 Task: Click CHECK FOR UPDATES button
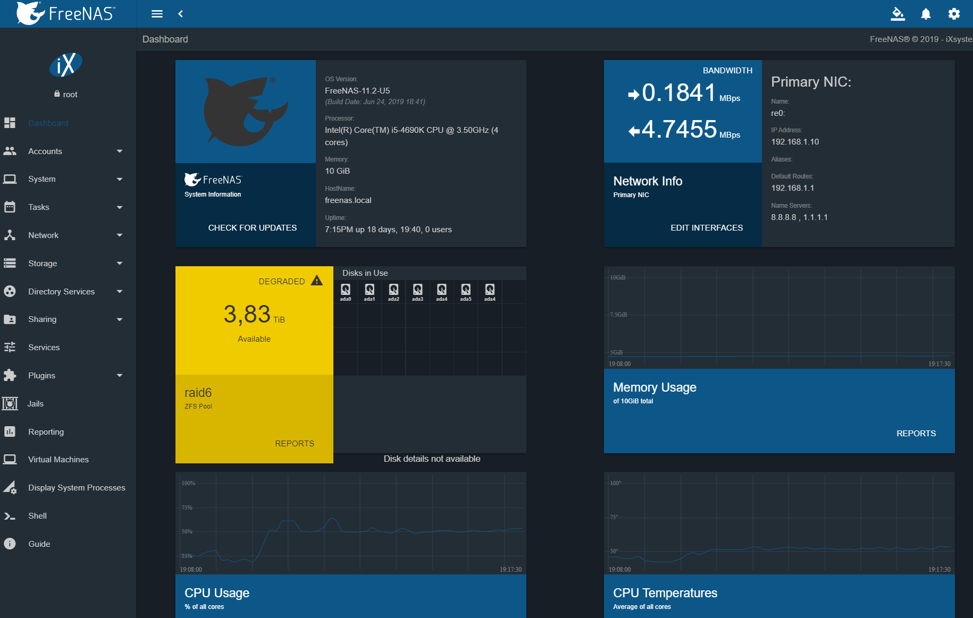tap(253, 227)
